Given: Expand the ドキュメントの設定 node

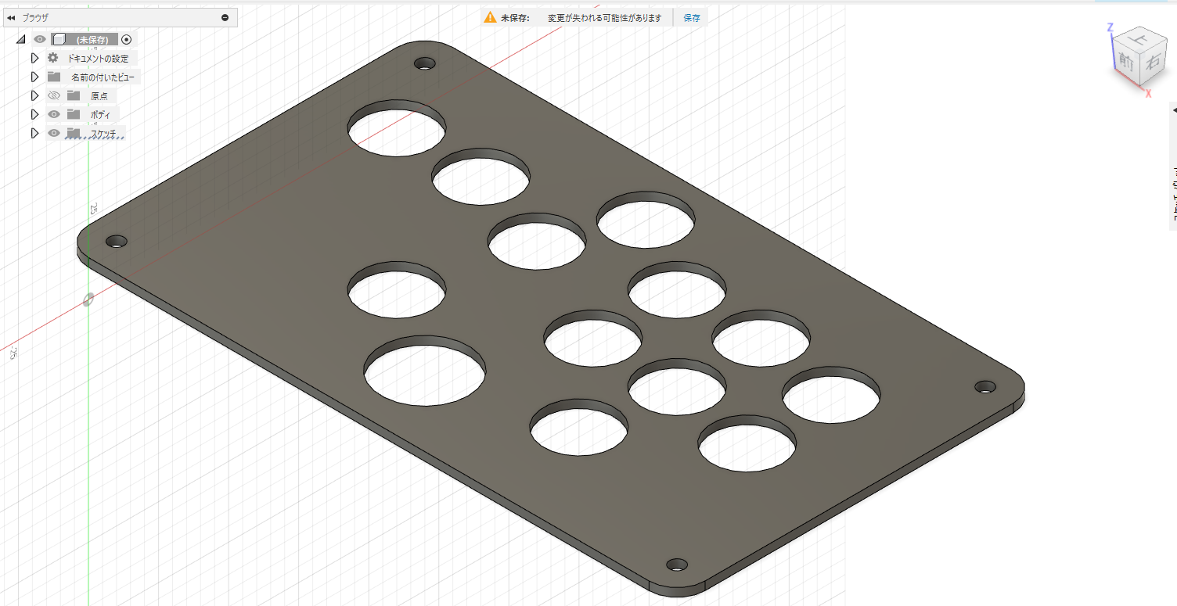Looking at the screenshot, I should 34,58.
